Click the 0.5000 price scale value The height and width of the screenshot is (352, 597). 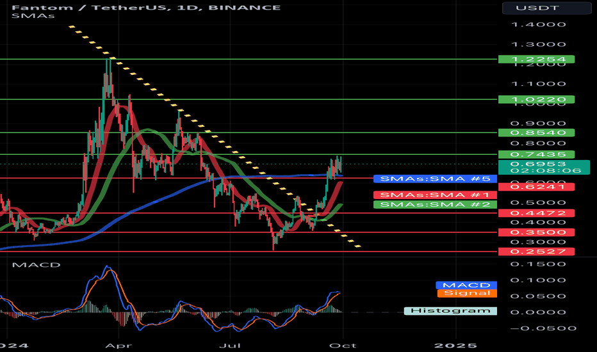coord(538,202)
